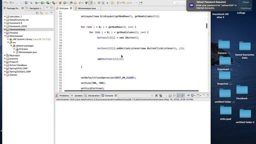Open dropdown arrow next to Debug icon
The image size is (256, 144).
click(x=39, y=3)
